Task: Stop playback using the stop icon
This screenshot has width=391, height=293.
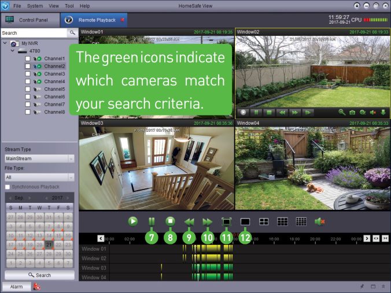Action: 170,221
